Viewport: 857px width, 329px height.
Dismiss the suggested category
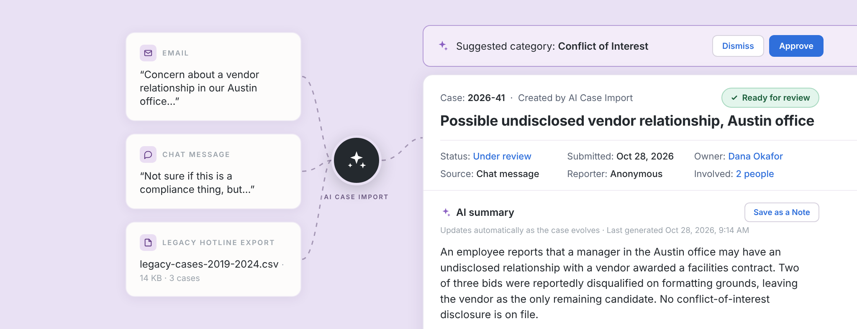pos(738,46)
